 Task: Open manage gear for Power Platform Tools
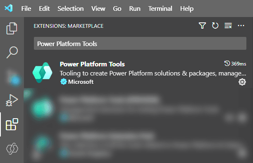(x=242, y=82)
